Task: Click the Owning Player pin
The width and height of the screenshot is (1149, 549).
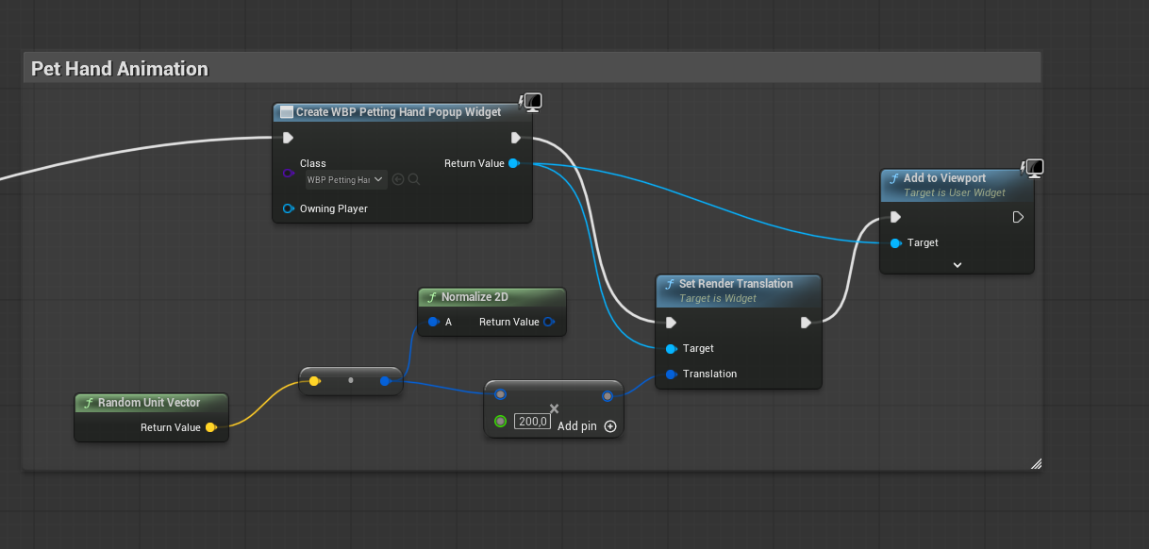Action: (x=288, y=208)
